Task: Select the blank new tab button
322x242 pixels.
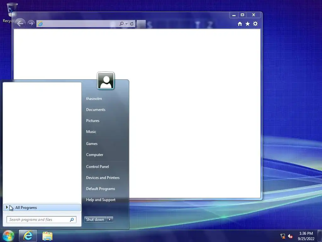Action: pos(141,24)
